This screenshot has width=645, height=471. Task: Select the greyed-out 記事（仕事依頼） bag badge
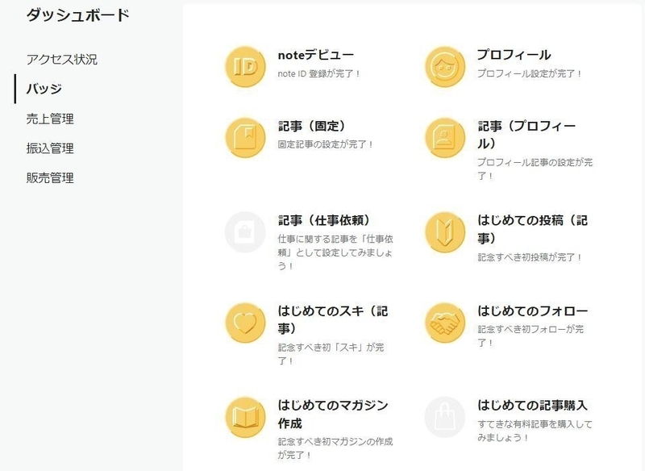[x=245, y=232]
